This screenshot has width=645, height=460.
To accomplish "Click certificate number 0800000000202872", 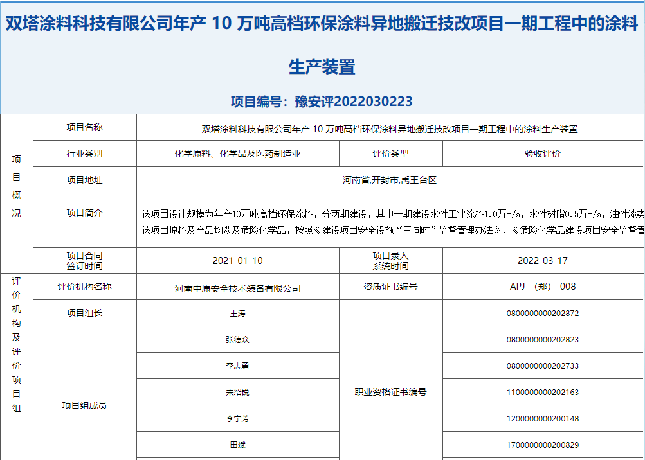I will tap(543, 314).
